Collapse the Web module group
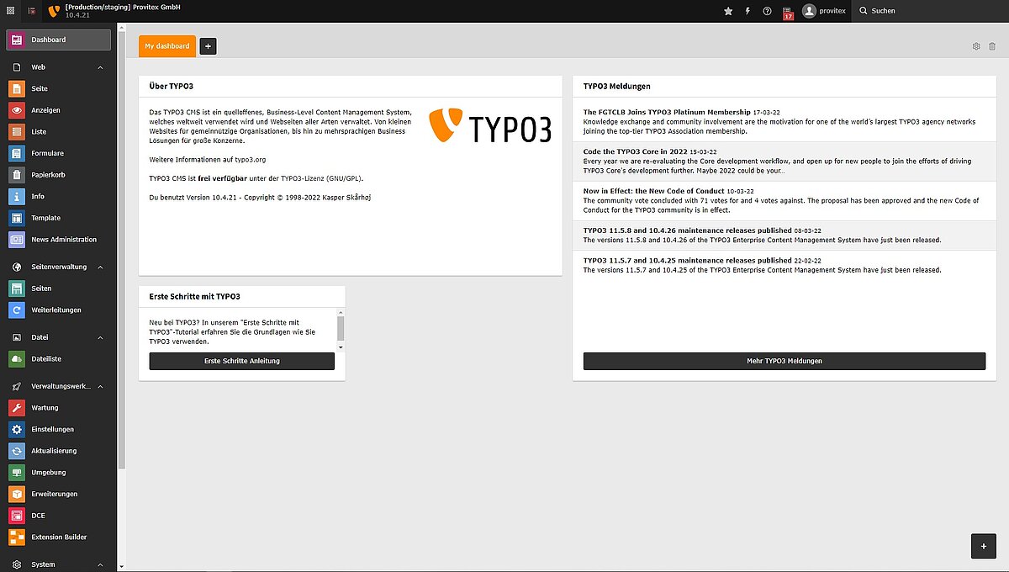 click(58, 66)
